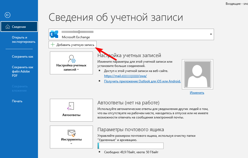This screenshot has width=248, height=158.
Task: Open the account selector dropdown arrow
Action: tap(211, 35)
